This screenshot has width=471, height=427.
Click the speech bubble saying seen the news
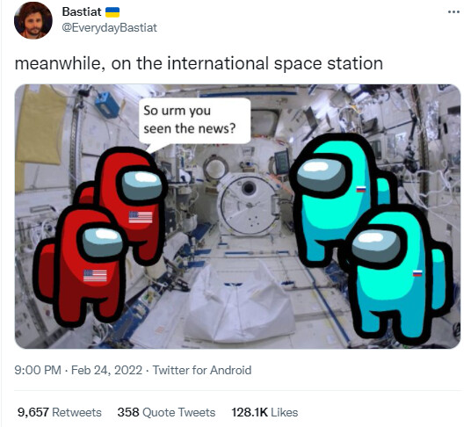194,120
